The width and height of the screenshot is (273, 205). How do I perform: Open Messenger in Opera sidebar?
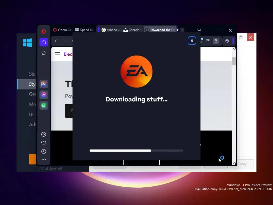(x=44, y=95)
